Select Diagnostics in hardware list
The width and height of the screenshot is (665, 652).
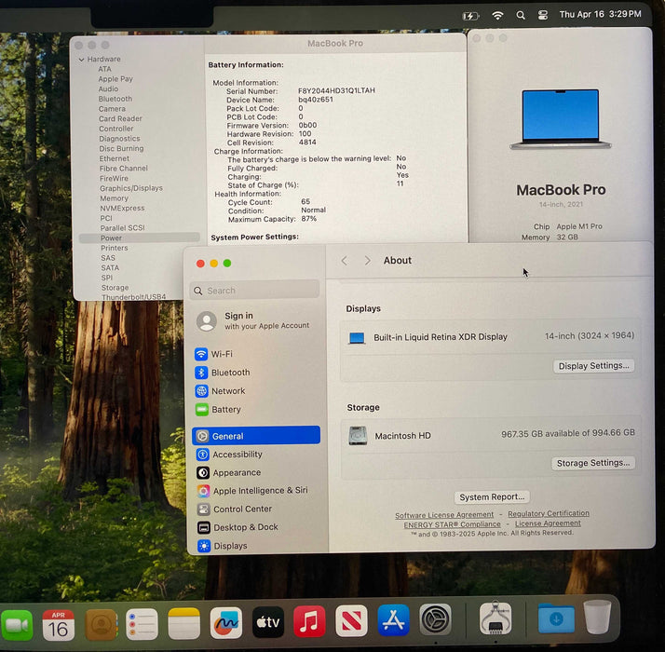[x=119, y=139]
